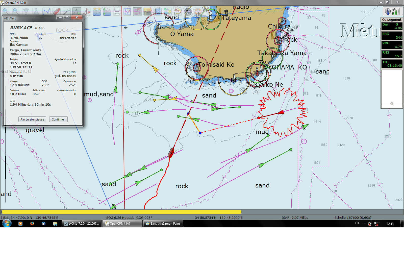Click the VMG 4.79 readout
The height and width of the screenshot is (262, 404).
[392, 45]
